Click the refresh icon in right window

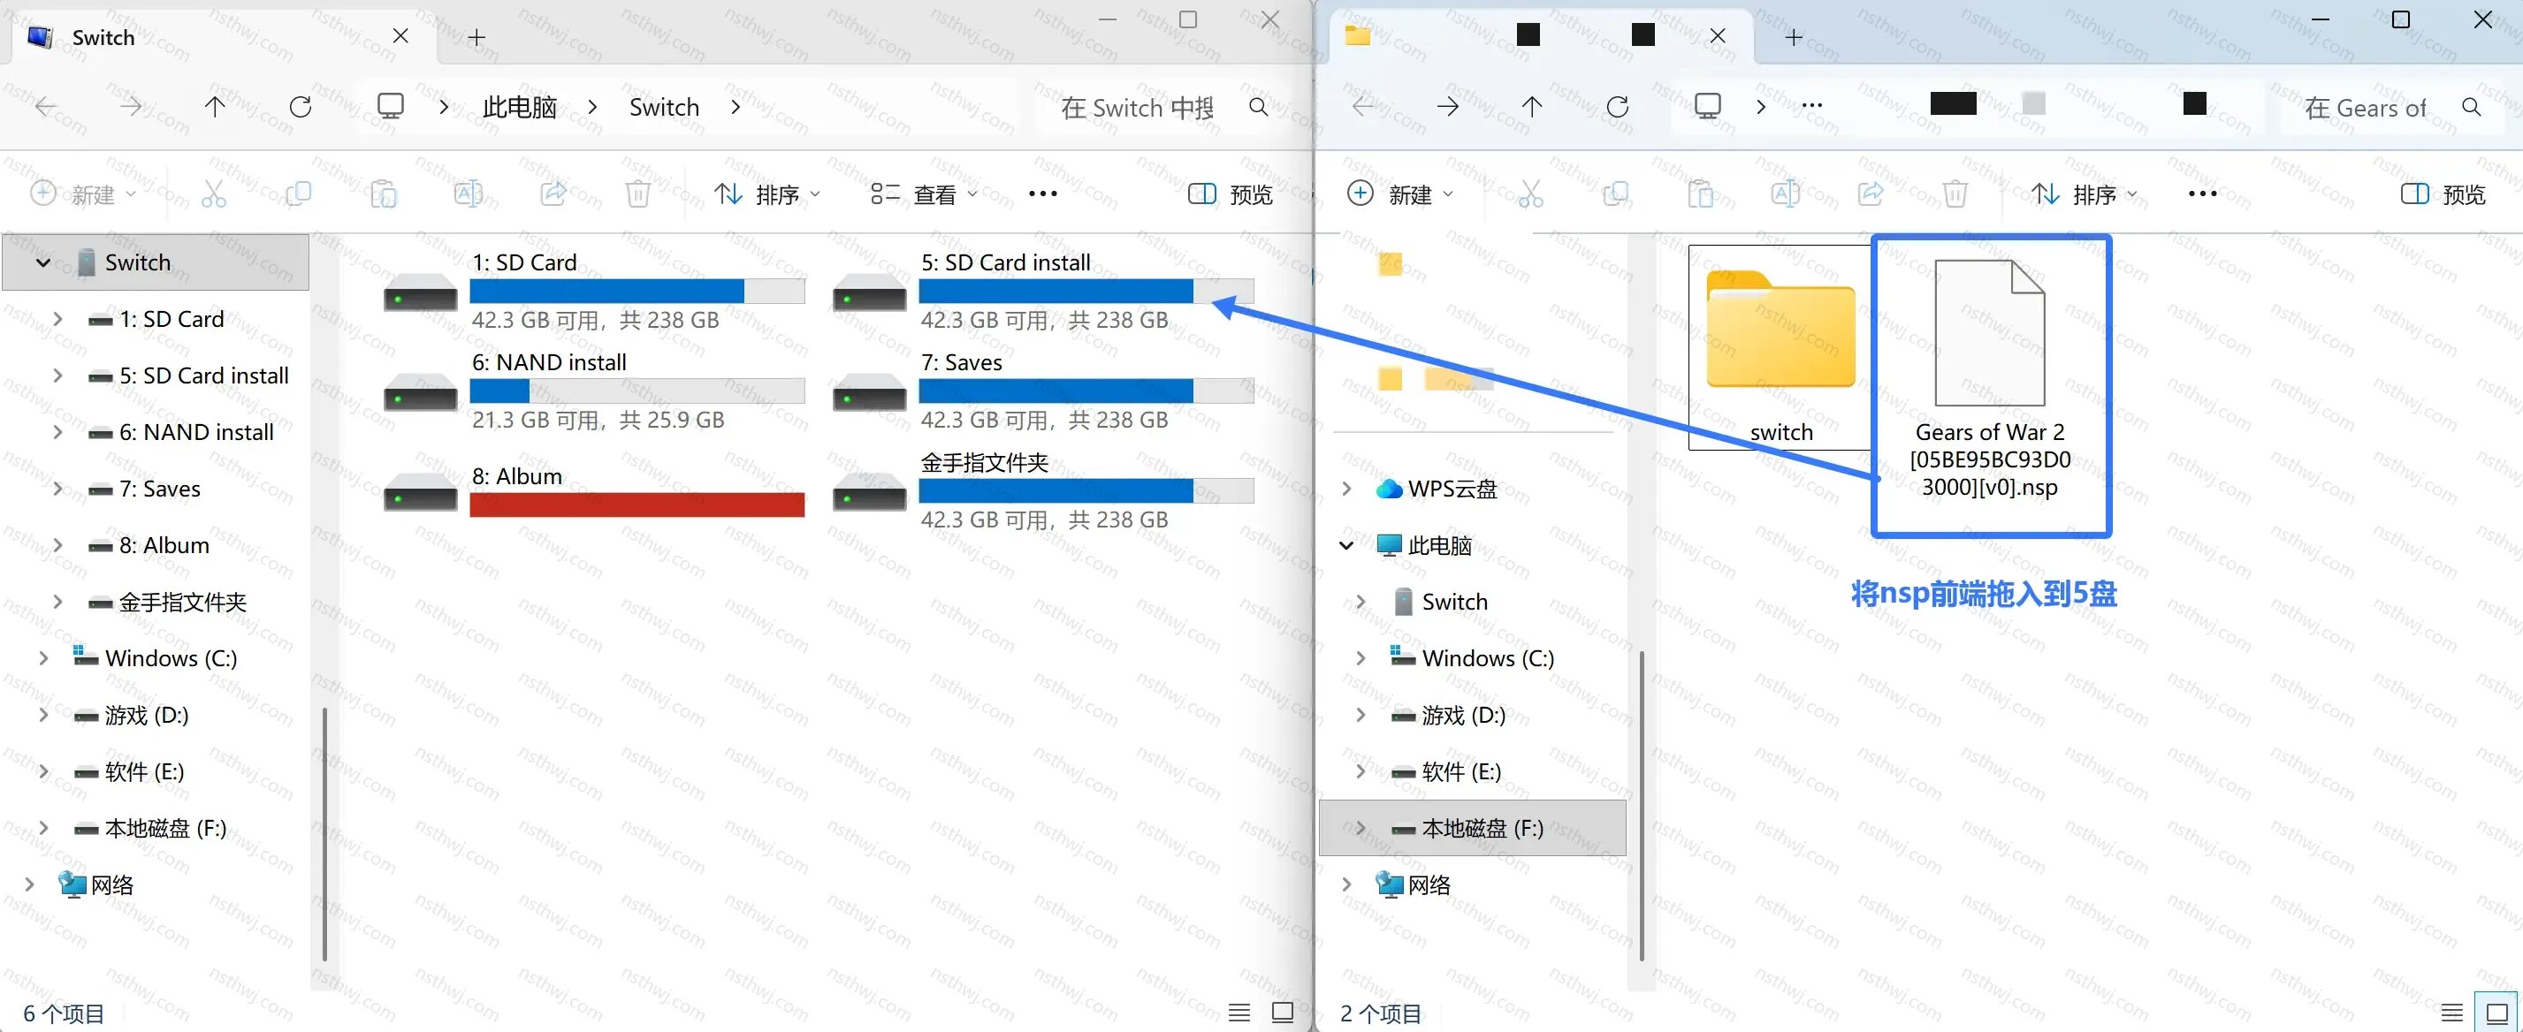[x=1618, y=107]
